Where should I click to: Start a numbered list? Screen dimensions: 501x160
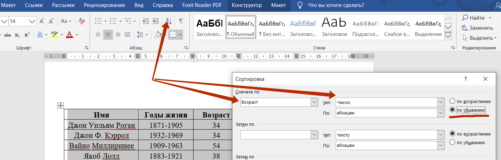[x=113, y=21]
